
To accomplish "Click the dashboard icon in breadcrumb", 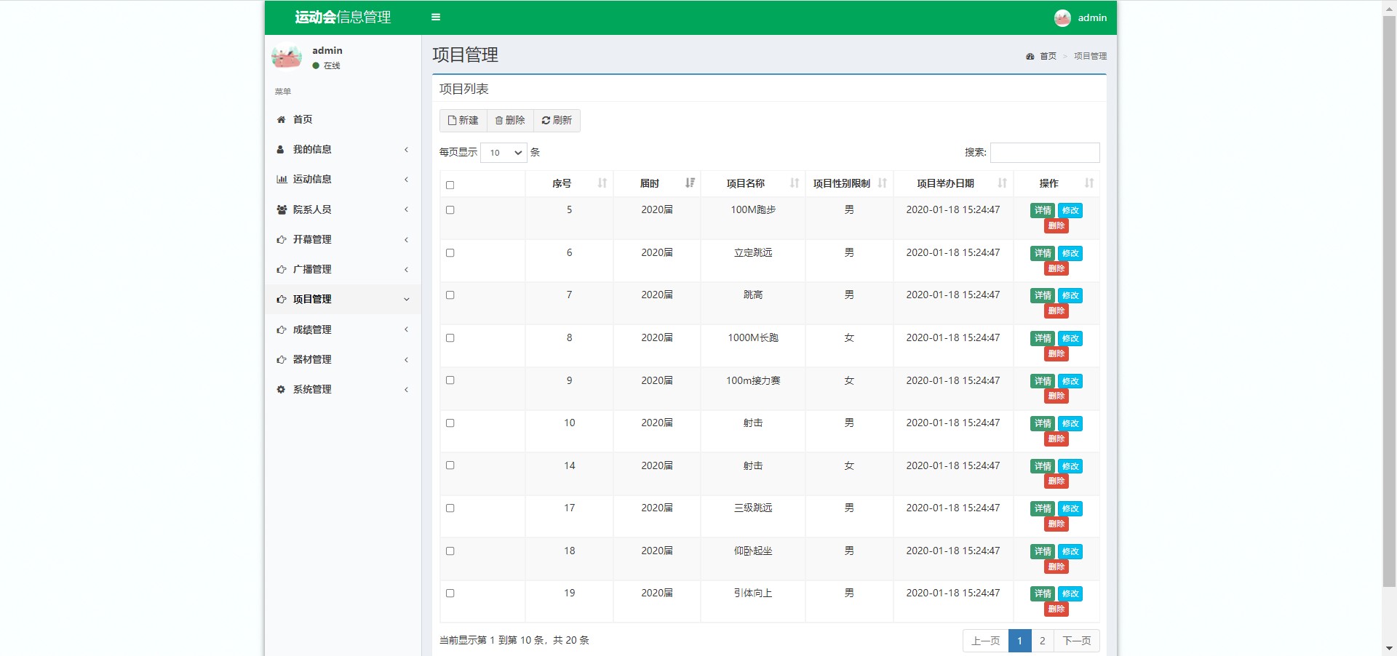I will click(x=1030, y=56).
